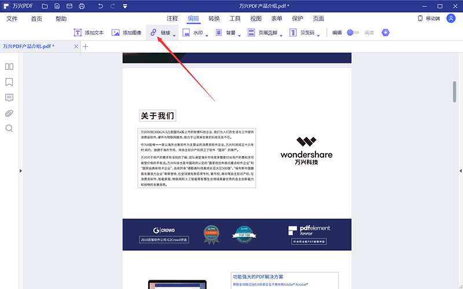463x289 pixels.
Task: Expand the 背景 dropdown arrow
Action: [x=240, y=36]
